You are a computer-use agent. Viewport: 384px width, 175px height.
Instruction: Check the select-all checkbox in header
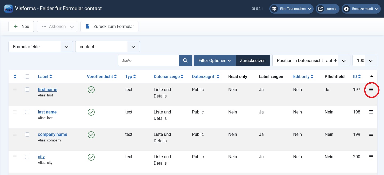pyautogui.click(x=27, y=77)
